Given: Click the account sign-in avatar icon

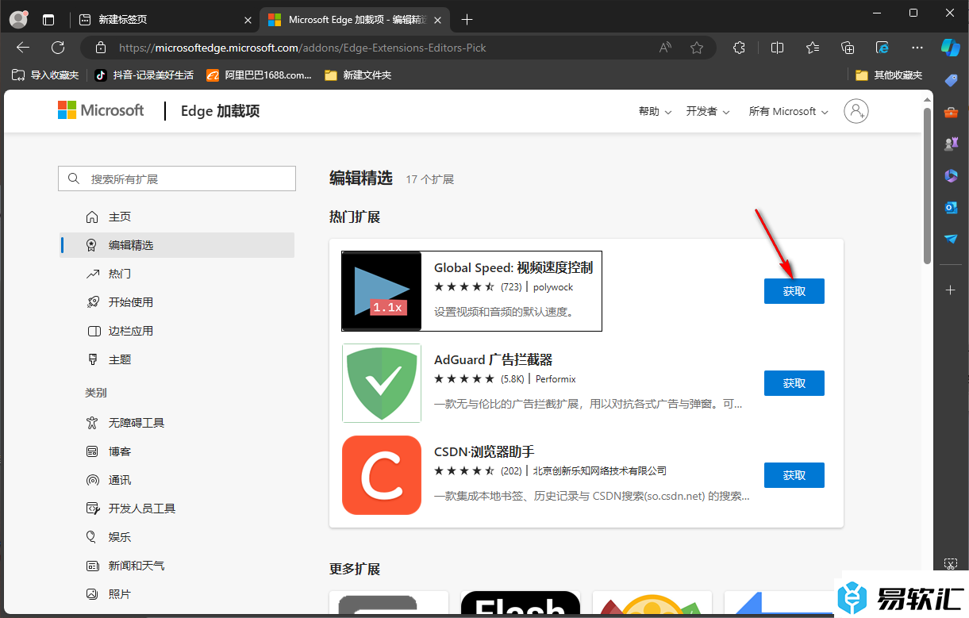Looking at the screenshot, I should [x=856, y=111].
